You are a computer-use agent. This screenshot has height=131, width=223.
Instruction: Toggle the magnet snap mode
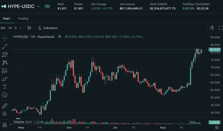5,125
